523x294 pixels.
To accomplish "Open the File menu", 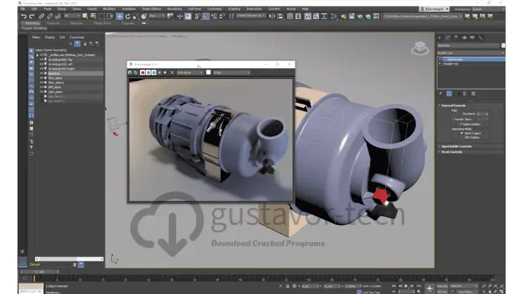I will click(23, 9).
